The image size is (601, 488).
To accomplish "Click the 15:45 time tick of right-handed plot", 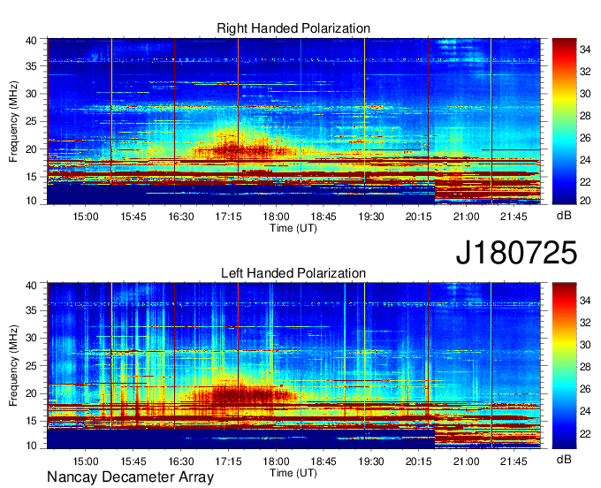I will pos(133,217).
